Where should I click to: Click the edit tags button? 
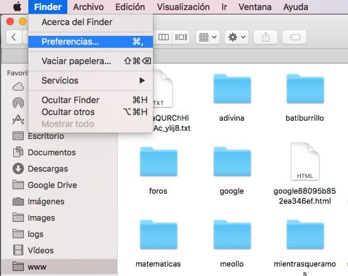(x=295, y=37)
